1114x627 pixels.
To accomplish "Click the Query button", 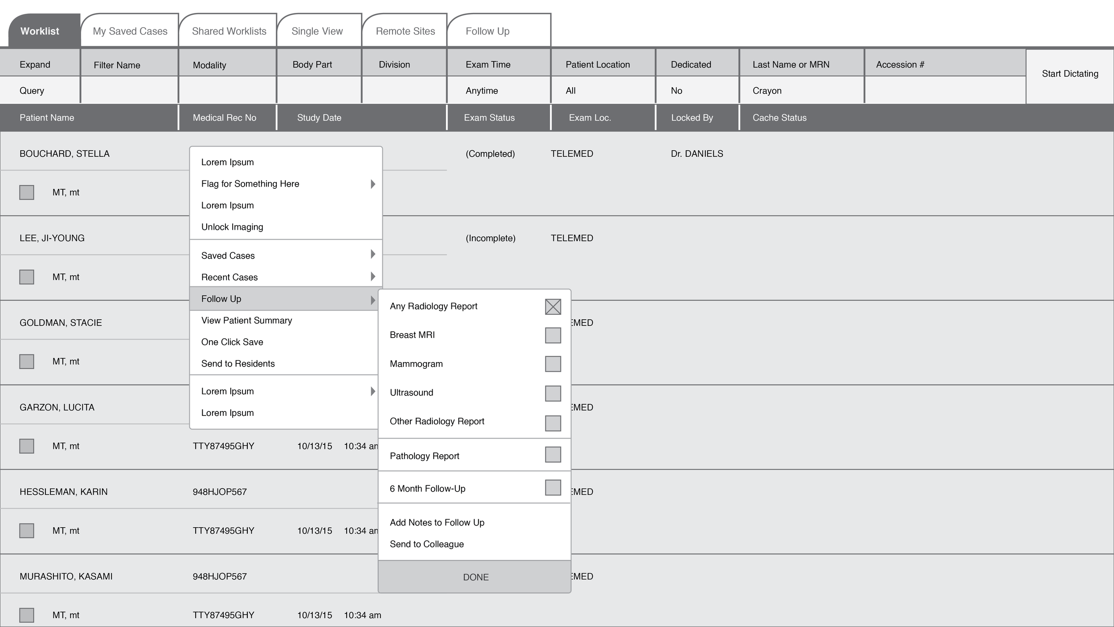I will coord(40,90).
